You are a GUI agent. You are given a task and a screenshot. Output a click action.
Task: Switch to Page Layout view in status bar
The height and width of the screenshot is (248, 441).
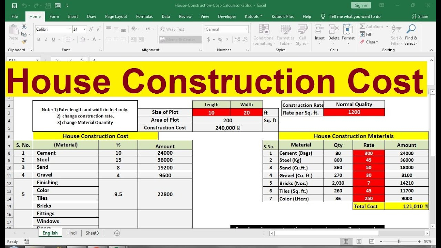pos(359,242)
